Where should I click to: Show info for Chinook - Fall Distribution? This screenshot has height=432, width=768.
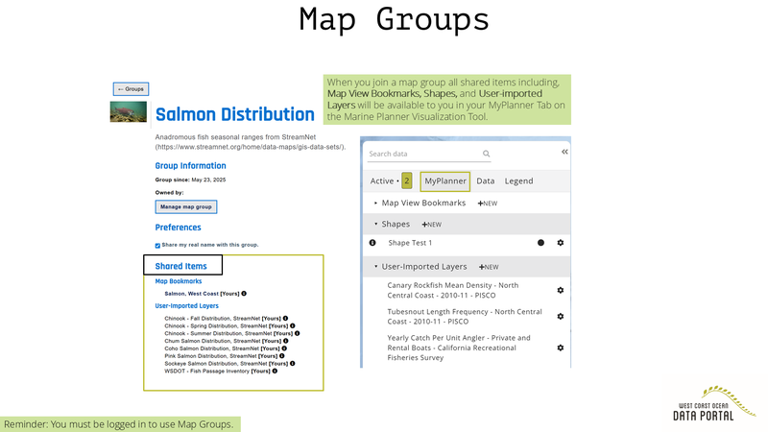pos(285,319)
